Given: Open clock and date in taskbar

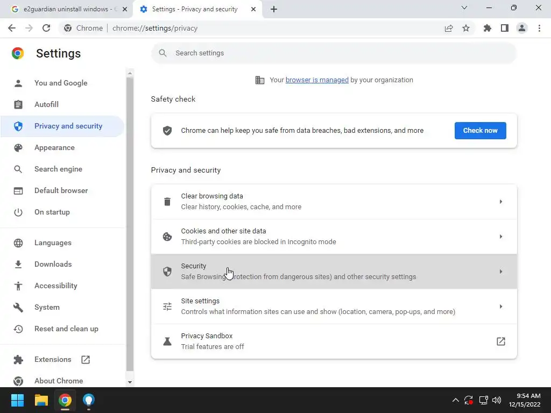Looking at the screenshot, I should pos(525,400).
